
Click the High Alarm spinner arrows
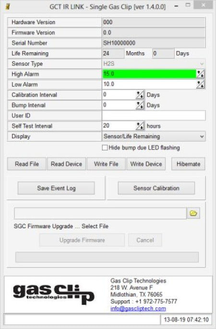(x=200, y=74)
